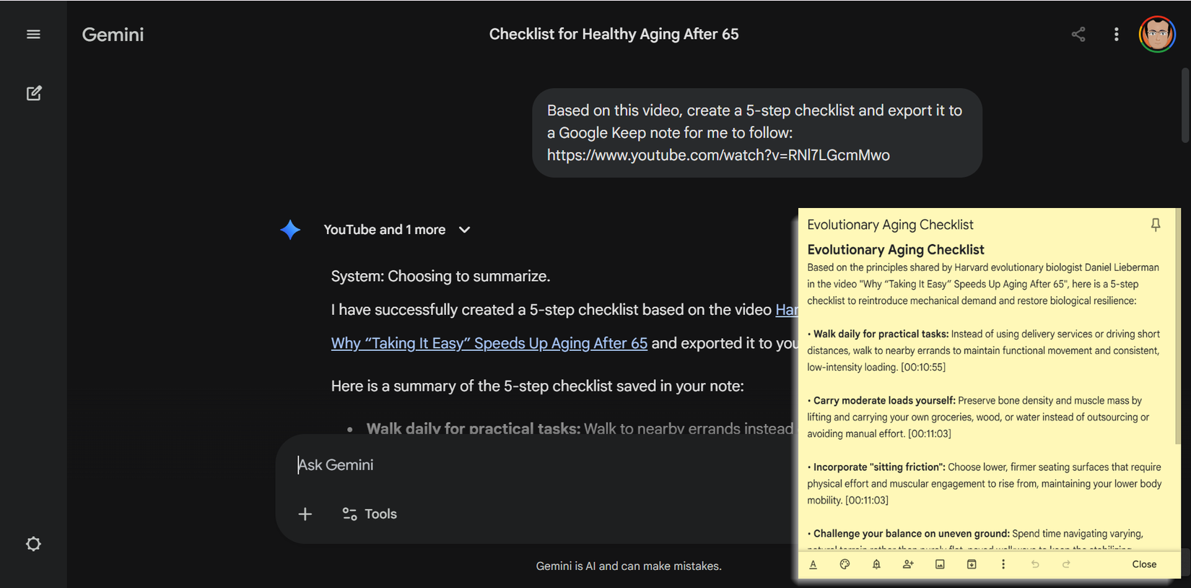Click the Walk daily for practical tasks note item
The height and width of the screenshot is (588, 1191).
984,350
